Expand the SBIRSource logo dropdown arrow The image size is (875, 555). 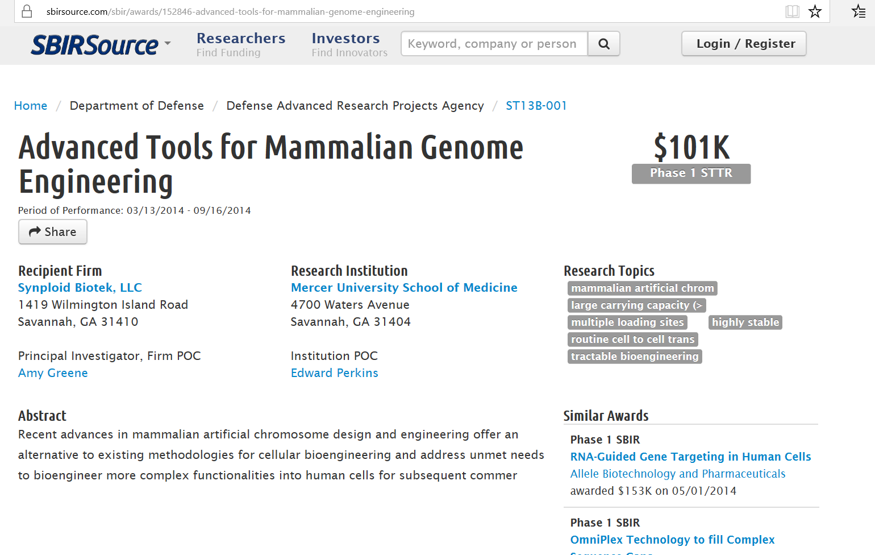(168, 43)
